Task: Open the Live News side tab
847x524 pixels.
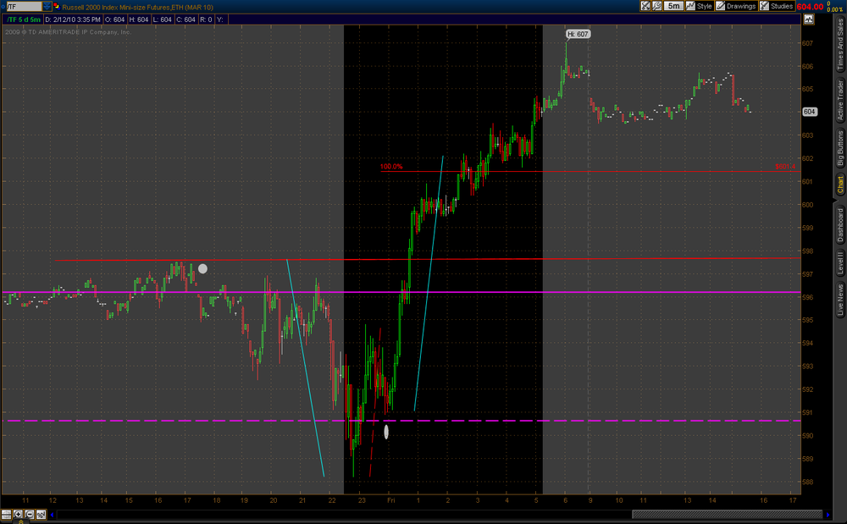Action: [840, 300]
